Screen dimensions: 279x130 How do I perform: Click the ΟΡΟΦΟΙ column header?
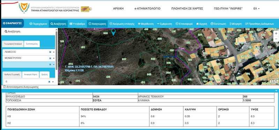(x=224, y=109)
